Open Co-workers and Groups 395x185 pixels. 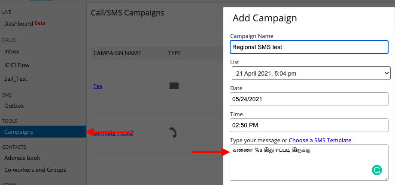pos(35,170)
